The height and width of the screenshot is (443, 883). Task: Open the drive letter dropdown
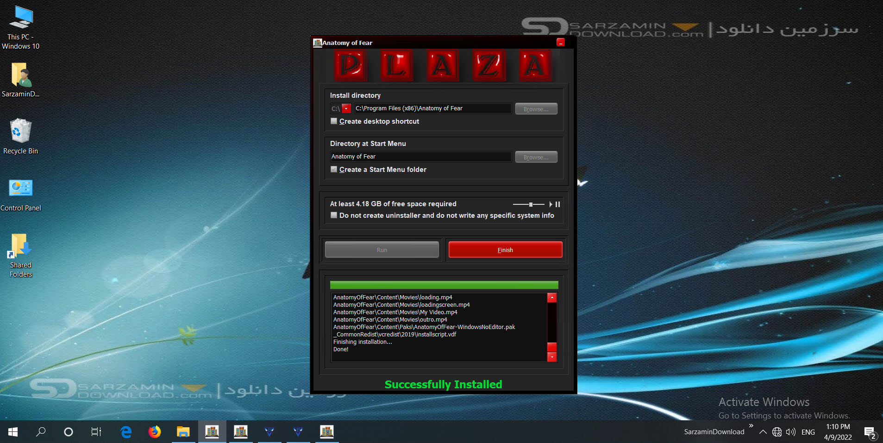click(x=346, y=108)
